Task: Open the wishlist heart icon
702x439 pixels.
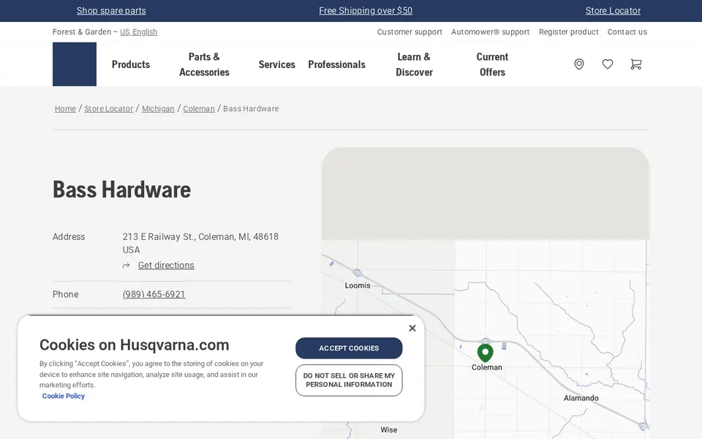Action: [x=608, y=64]
